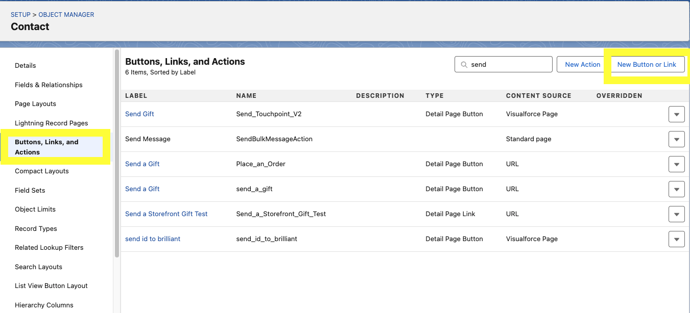This screenshot has height=313, width=690.
Task: Open the row menu arrow for Send_Touchpoint_V2
Action: tap(676, 115)
